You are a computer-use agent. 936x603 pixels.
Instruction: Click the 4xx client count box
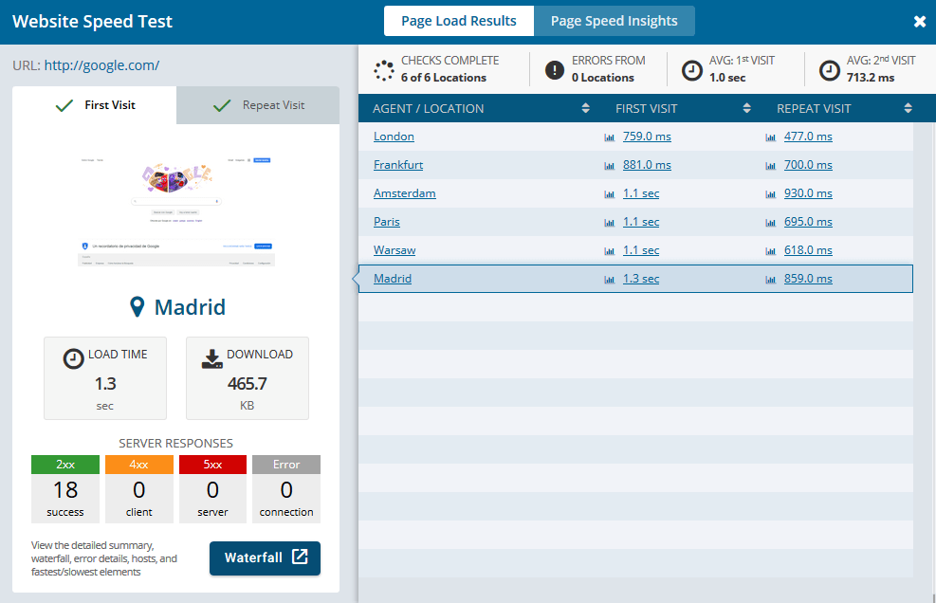click(139, 489)
